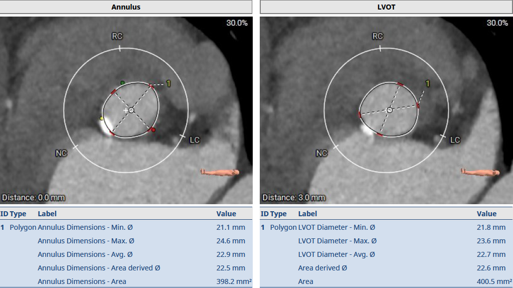
Task: Click the red marker dot in Annulus view
Action: [x=153, y=130]
